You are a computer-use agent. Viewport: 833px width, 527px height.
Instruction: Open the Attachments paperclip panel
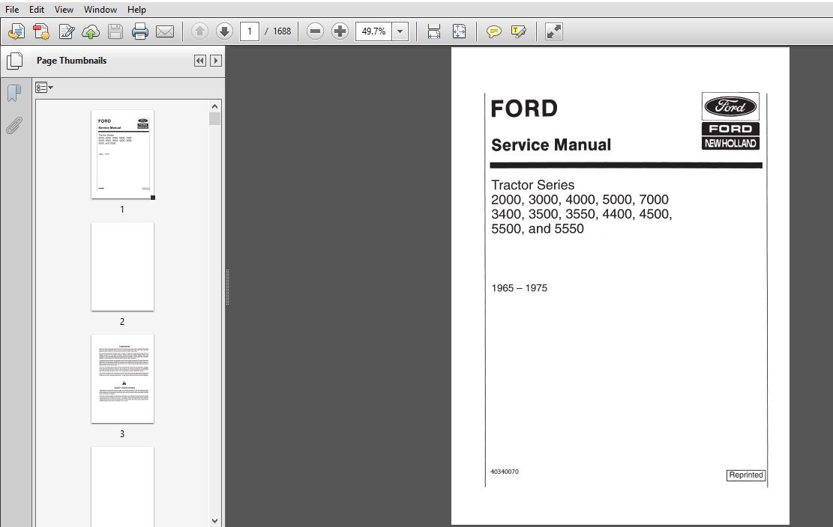click(14, 127)
